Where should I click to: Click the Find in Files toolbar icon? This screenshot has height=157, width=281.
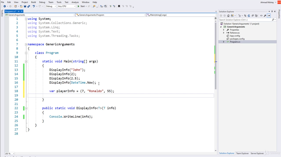pos(94,6)
